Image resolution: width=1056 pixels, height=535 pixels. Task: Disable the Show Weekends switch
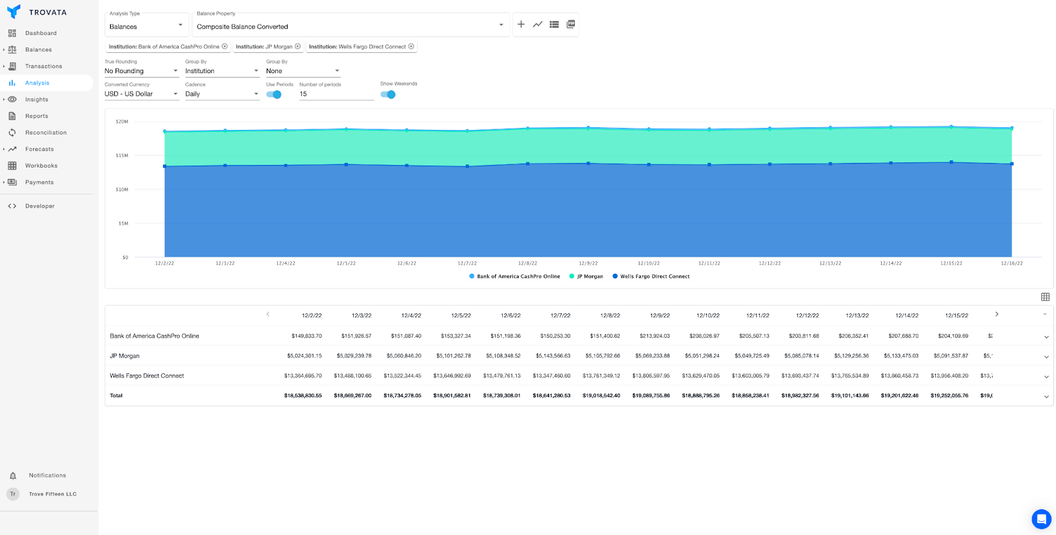388,94
